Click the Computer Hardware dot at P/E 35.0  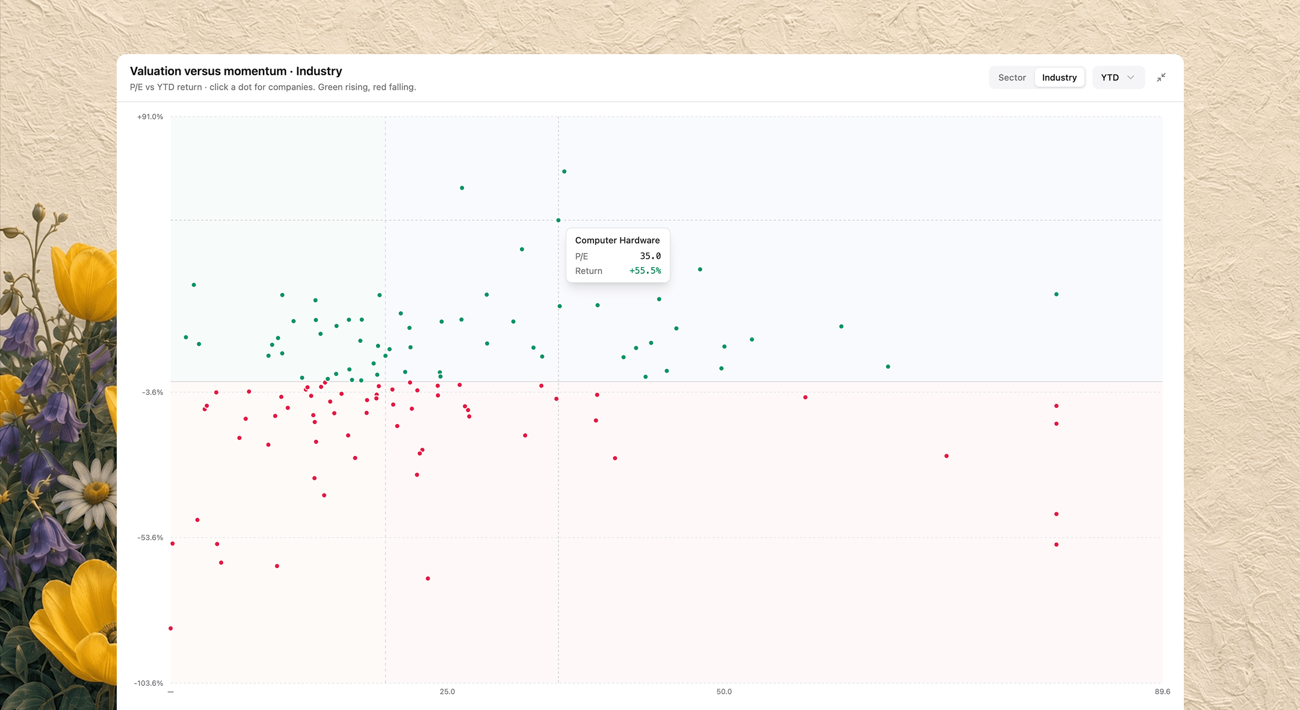point(559,220)
